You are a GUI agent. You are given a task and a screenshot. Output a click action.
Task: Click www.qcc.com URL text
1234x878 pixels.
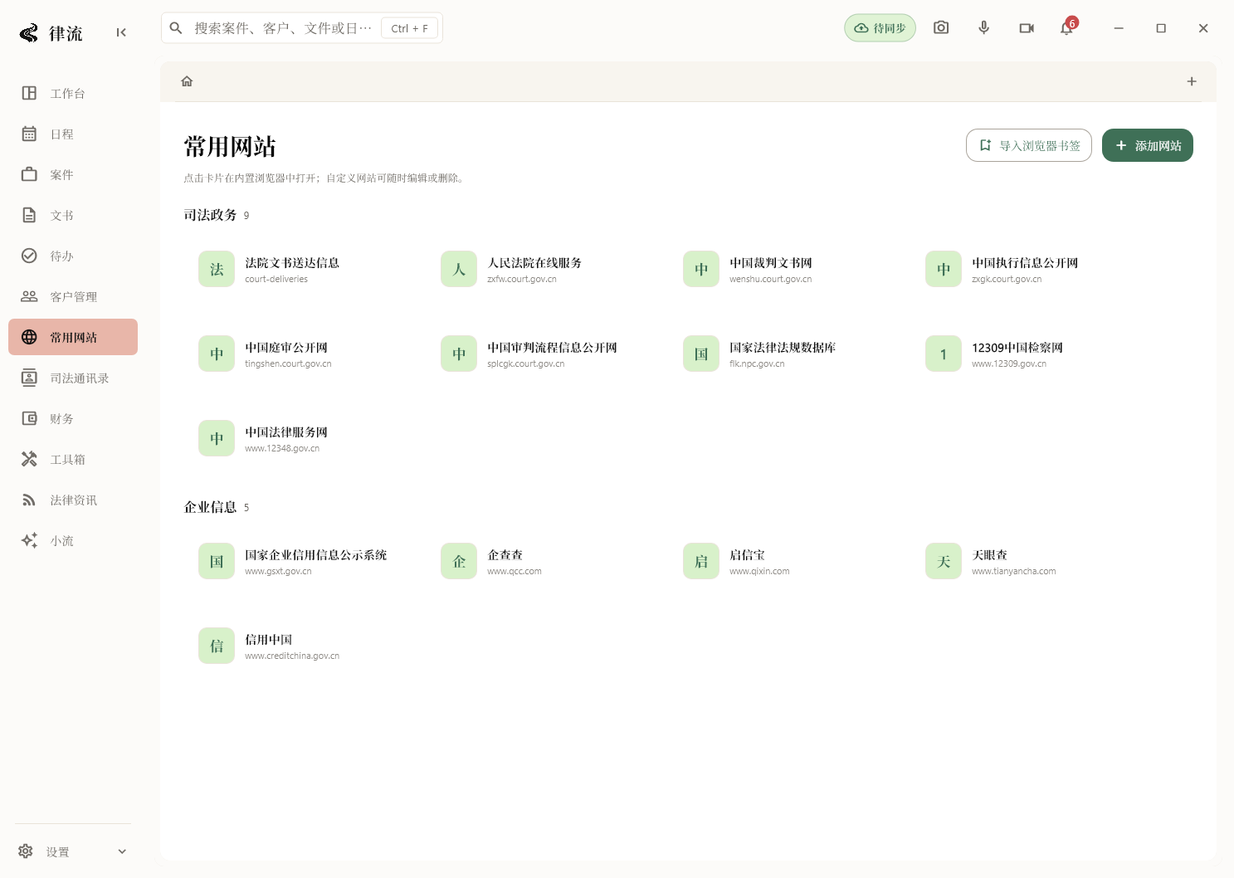click(515, 571)
